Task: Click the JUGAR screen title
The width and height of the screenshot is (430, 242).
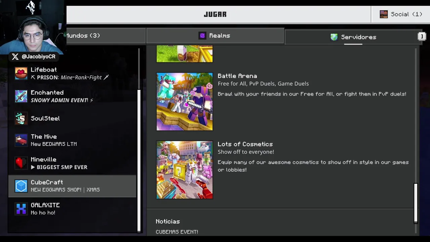Action: [x=215, y=14]
